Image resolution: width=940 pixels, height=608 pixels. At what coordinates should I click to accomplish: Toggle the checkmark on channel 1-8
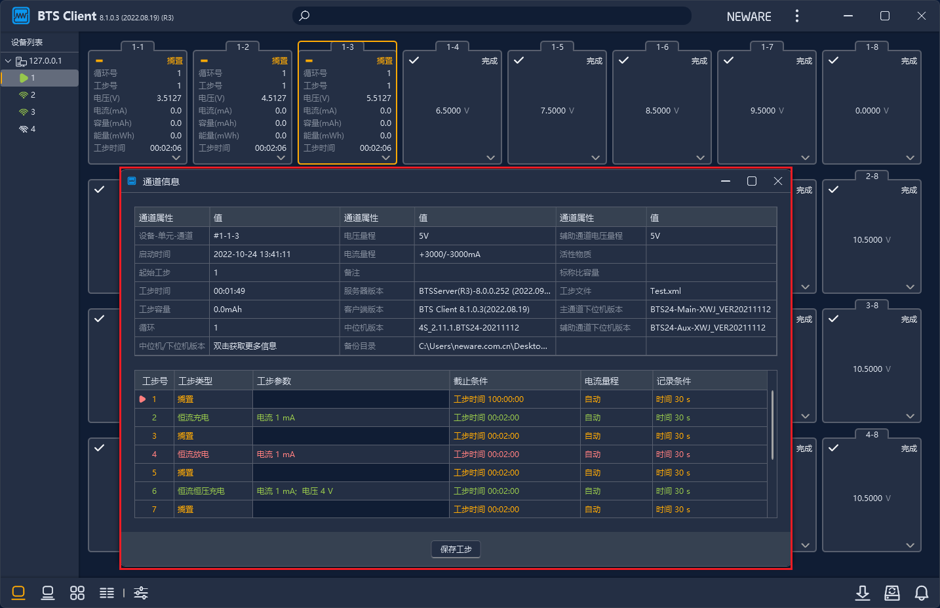click(x=834, y=60)
